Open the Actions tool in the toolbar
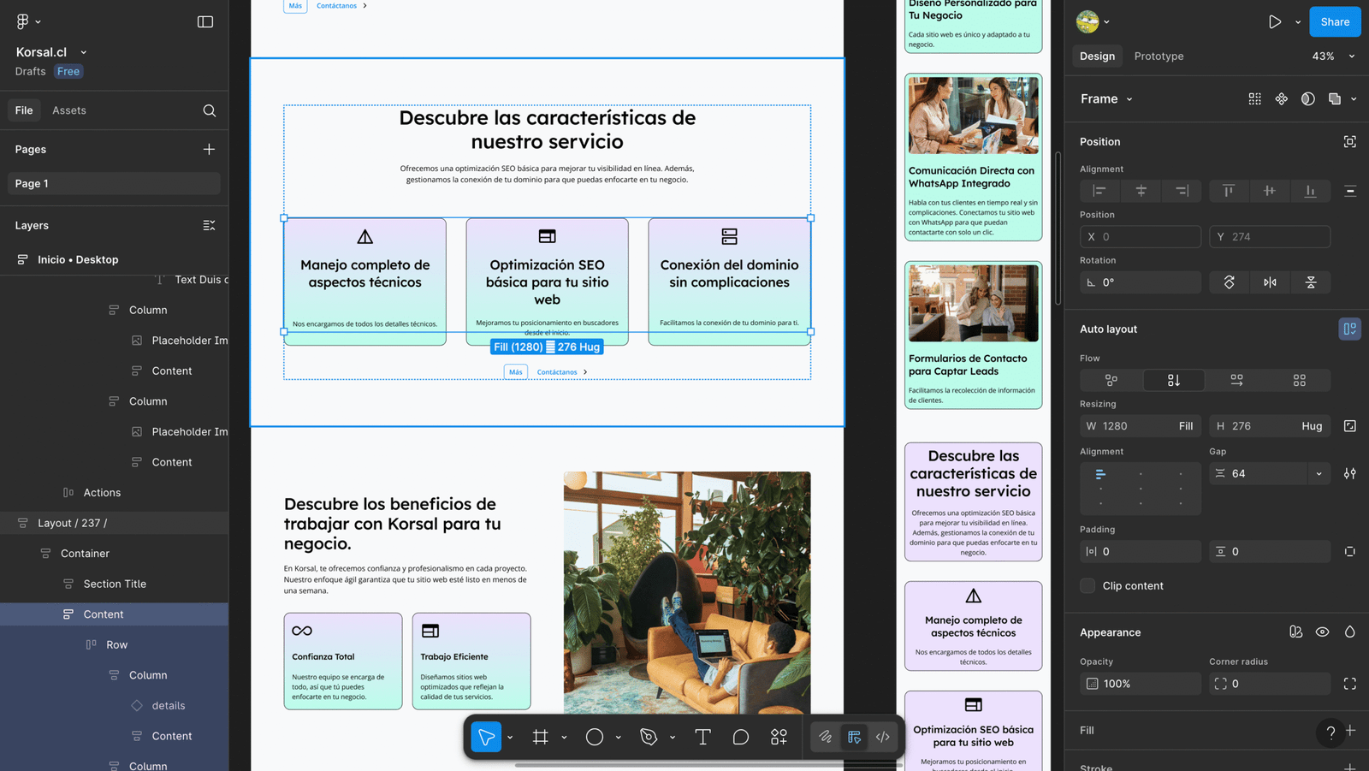The image size is (1369, 771). pyautogui.click(x=779, y=737)
